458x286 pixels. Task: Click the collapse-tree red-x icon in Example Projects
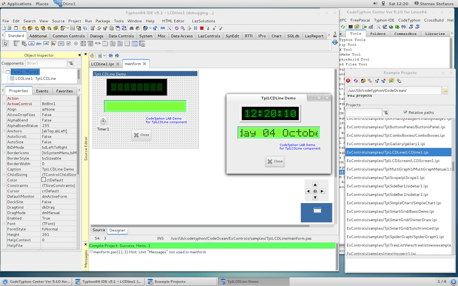click(x=384, y=81)
